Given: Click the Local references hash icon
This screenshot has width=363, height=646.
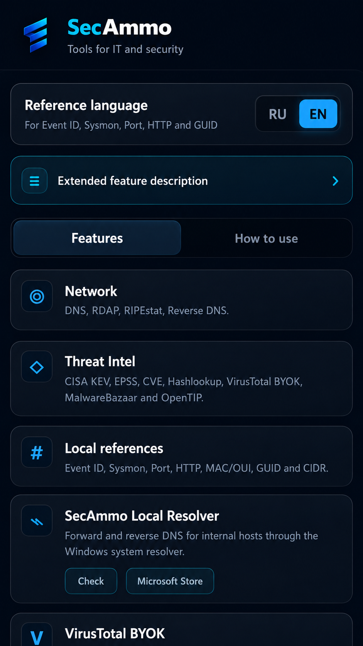Looking at the screenshot, I should [x=37, y=452].
